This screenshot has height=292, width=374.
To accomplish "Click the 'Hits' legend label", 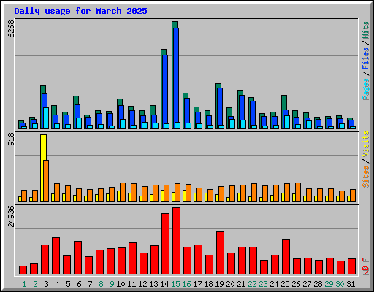I will click(x=366, y=30).
